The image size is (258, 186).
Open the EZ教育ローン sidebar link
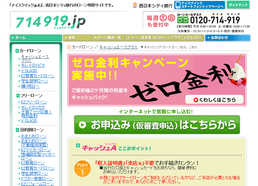click(33, 163)
